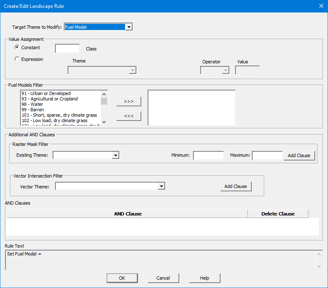
Task: Select '102 - Low load, dry climate grass'
Action: [54, 120]
